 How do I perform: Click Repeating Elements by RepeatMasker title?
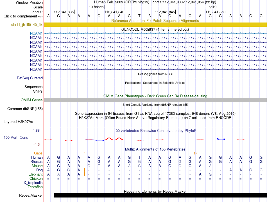(155, 191)
